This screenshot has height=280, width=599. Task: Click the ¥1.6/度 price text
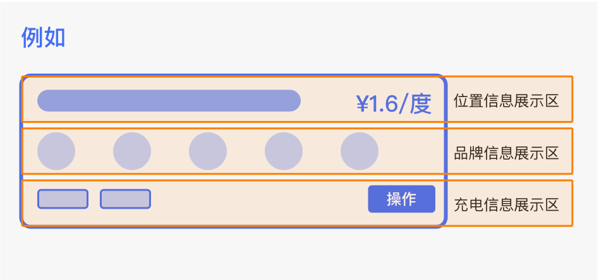(x=394, y=104)
